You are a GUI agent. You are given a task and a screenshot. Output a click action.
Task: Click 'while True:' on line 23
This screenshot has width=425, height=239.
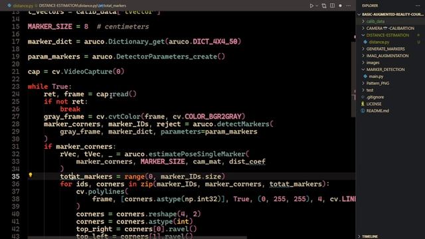[50, 86]
